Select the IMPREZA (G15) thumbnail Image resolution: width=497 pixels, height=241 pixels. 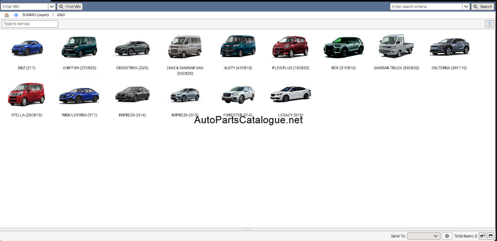pyautogui.click(x=185, y=95)
